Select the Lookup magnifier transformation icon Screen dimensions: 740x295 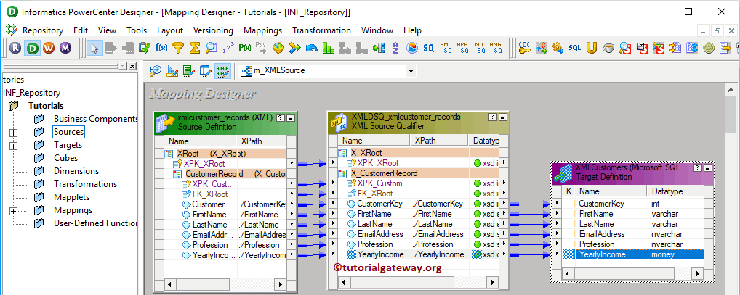[x=212, y=48]
